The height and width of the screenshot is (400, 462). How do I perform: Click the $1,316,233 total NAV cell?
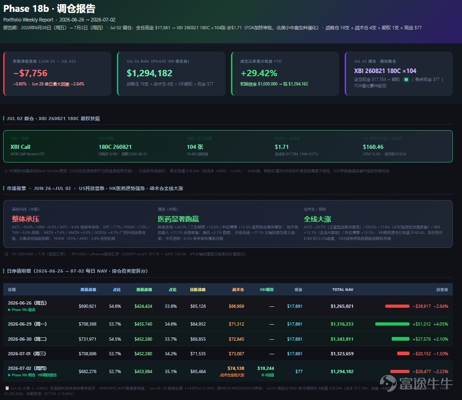tap(342, 324)
